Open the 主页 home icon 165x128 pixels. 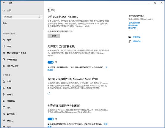pyautogui.click(x=4, y=10)
